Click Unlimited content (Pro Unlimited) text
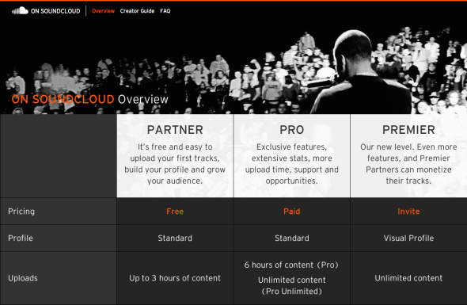The image size is (467, 305). (292, 286)
